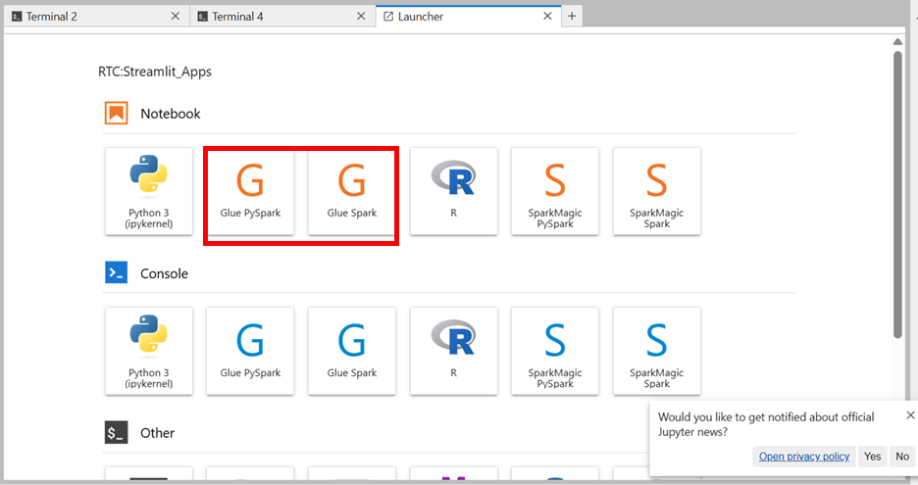Accept Jupyter news notifications with Yes

click(x=872, y=457)
